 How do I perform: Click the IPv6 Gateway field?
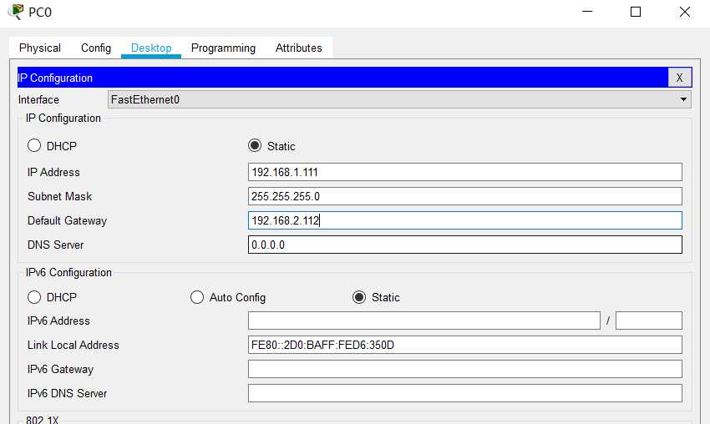(x=465, y=369)
